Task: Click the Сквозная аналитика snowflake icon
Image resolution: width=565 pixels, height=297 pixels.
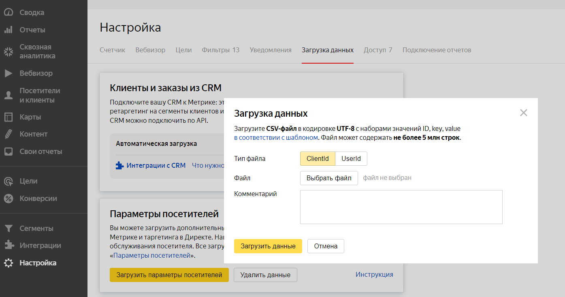Action: [x=9, y=51]
